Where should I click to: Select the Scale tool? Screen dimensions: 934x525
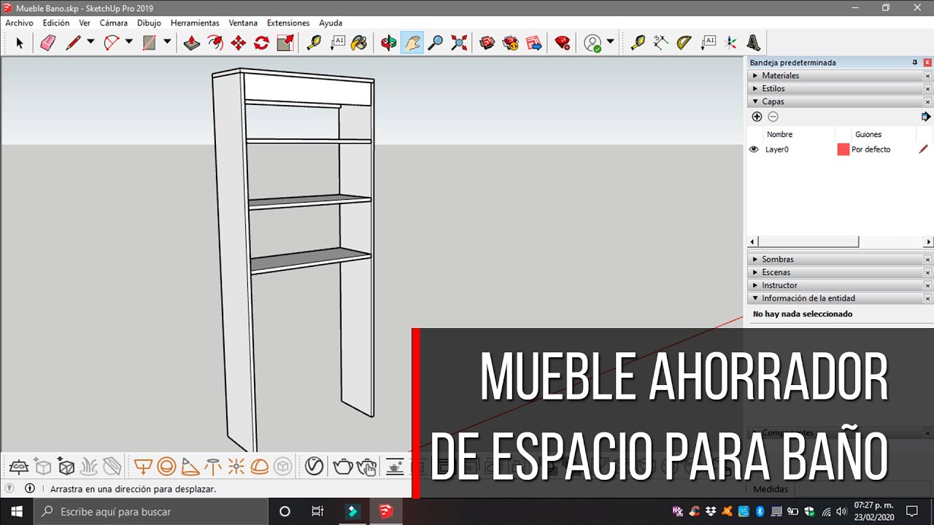click(285, 43)
